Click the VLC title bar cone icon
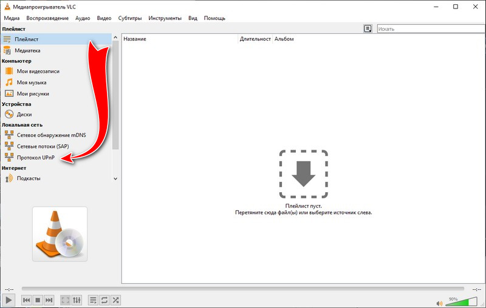486x308 pixels. 7,7
